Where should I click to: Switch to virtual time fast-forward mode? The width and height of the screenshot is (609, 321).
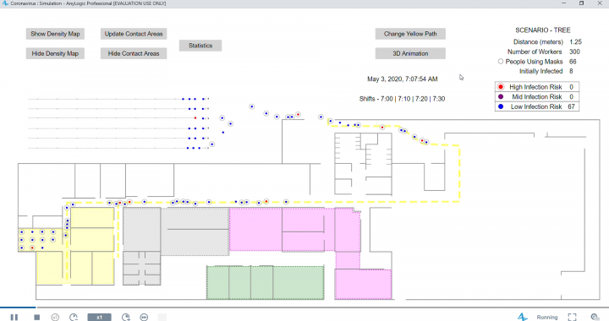click(144, 317)
